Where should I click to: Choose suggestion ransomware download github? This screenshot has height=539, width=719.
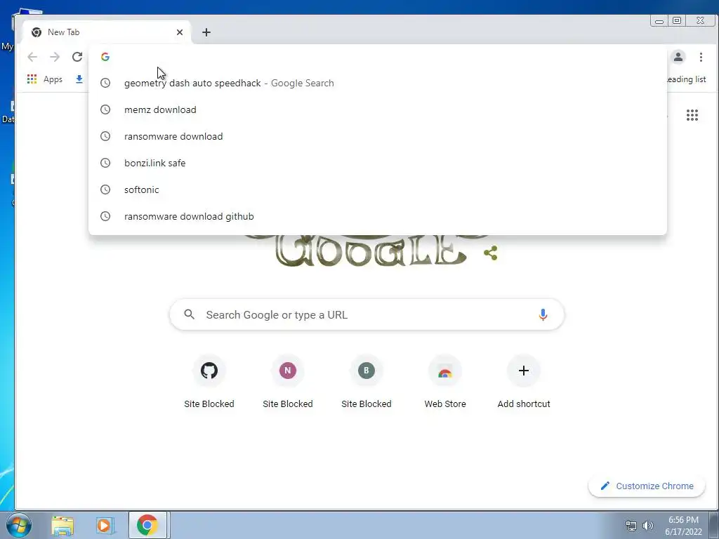pos(378,216)
